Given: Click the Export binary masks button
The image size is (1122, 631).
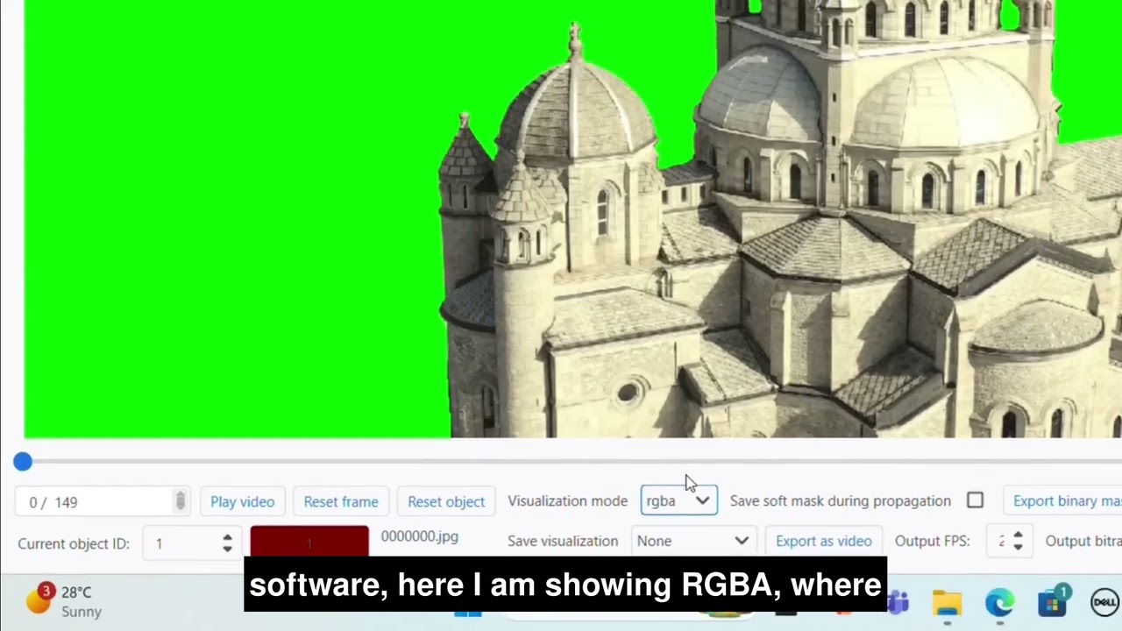Looking at the screenshot, I should click(1065, 500).
